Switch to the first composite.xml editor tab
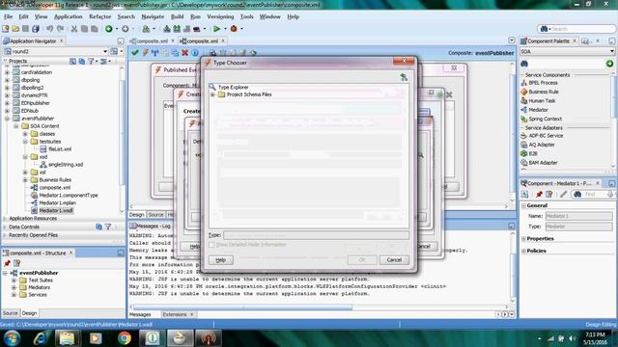618x347 pixels. click(x=152, y=40)
